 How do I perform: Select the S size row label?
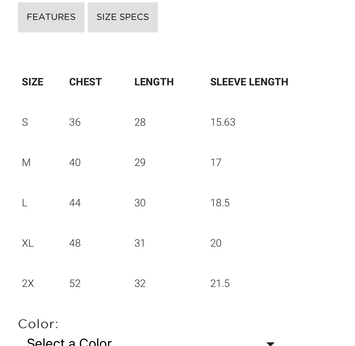tap(25, 122)
